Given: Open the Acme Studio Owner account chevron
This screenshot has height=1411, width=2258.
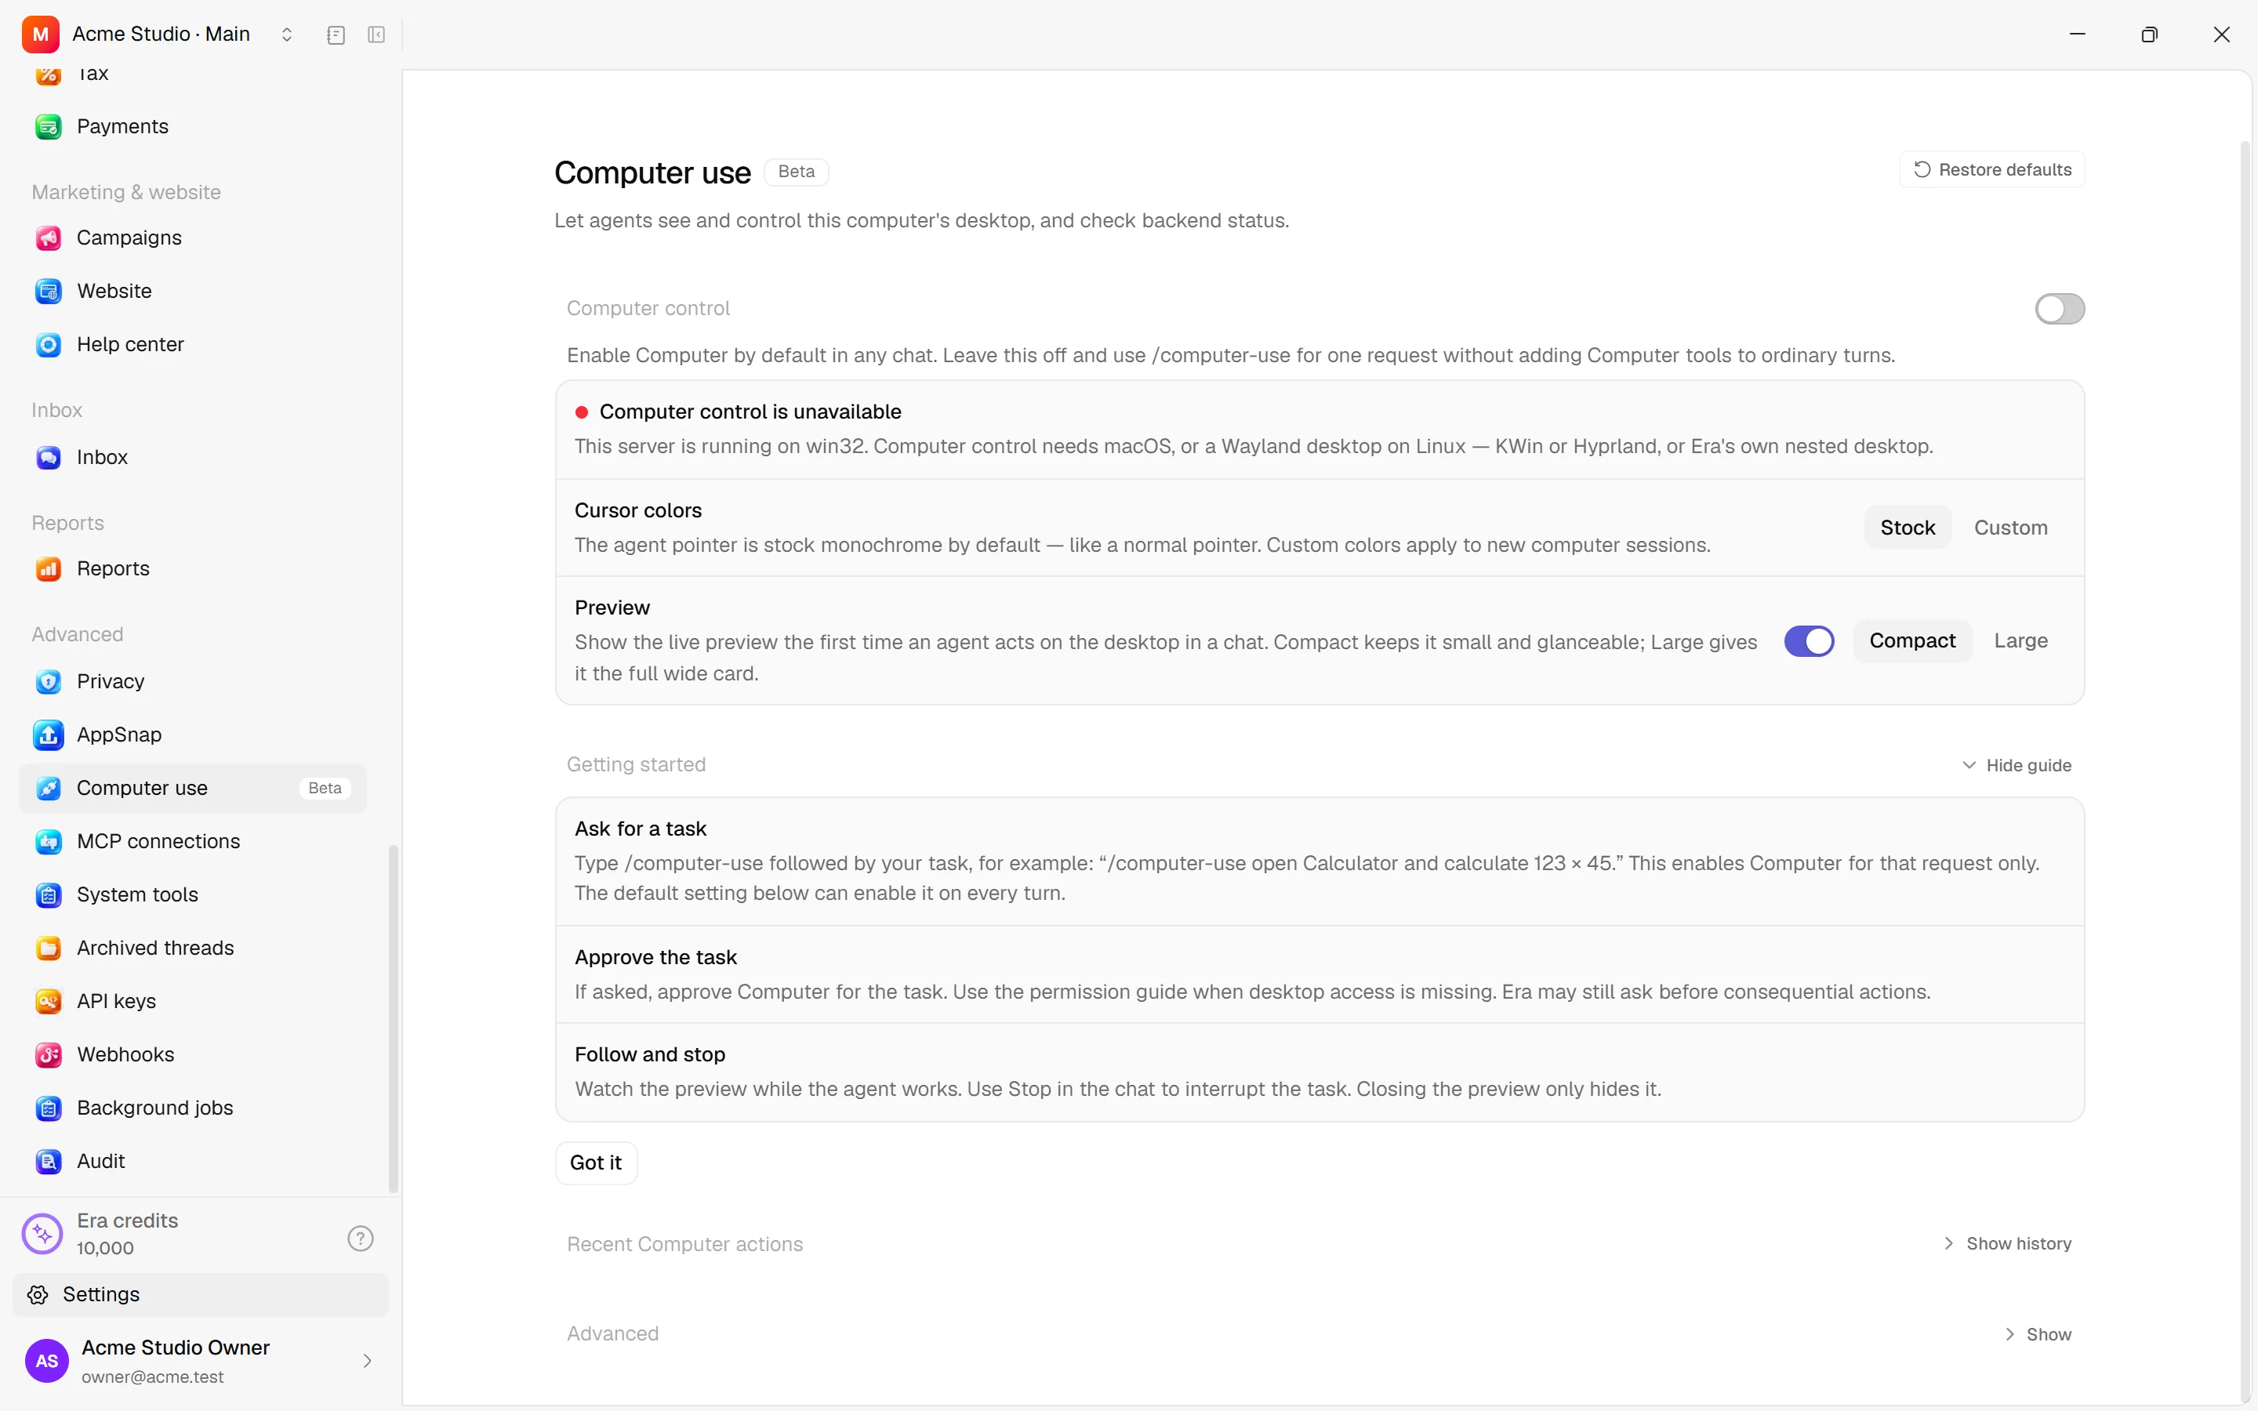Looking at the screenshot, I should (368, 1361).
